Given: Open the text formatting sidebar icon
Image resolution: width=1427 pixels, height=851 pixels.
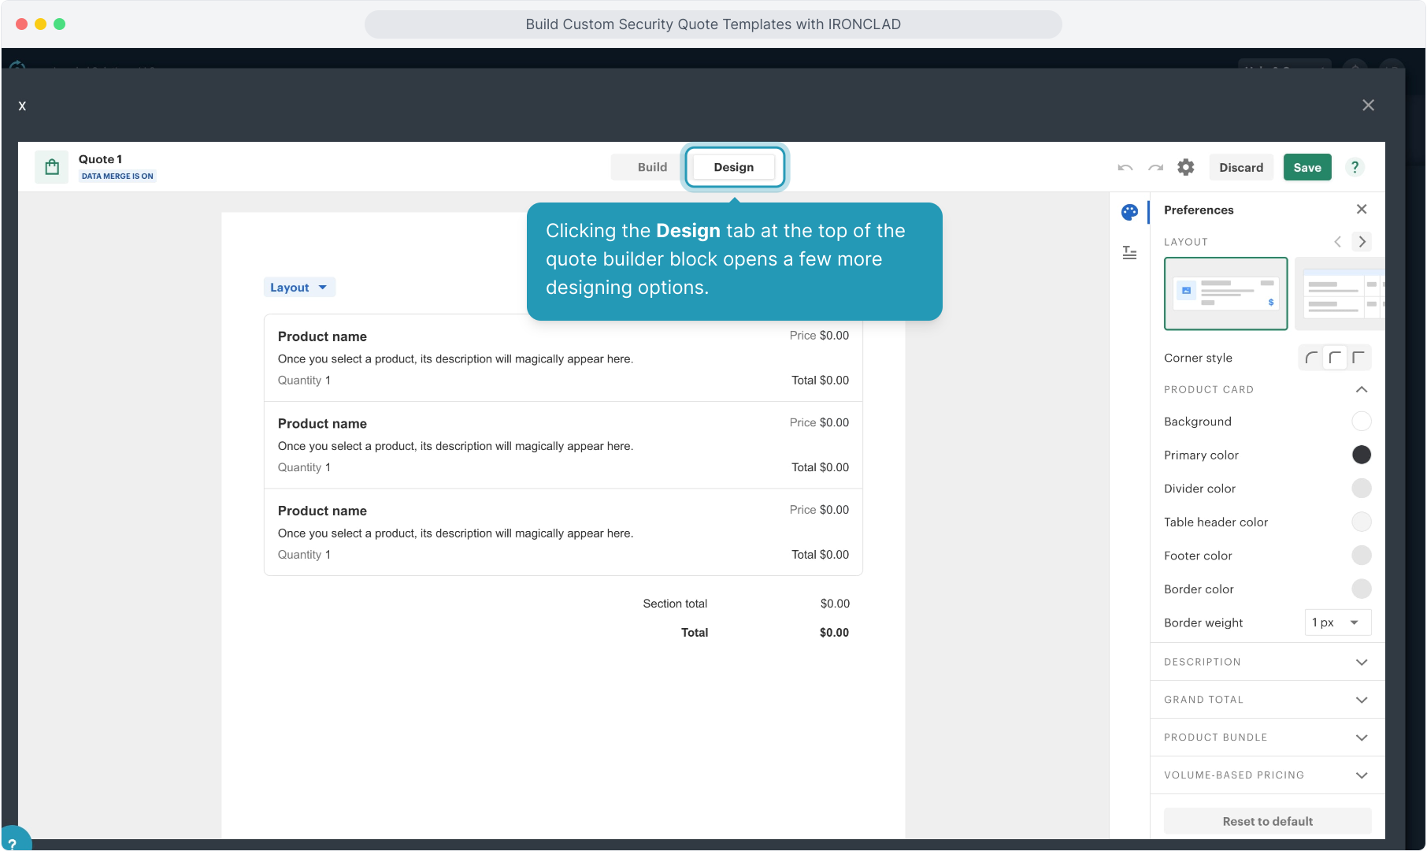Looking at the screenshot, I should [1129, 252].
